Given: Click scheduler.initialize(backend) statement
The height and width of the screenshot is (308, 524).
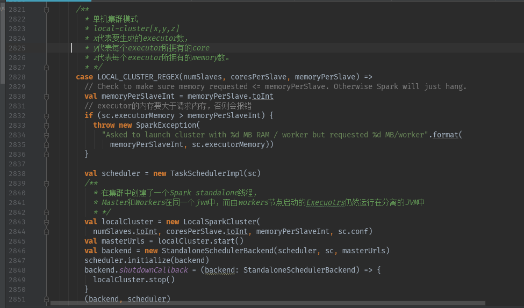Looking at the screenshot, I should [x=147, y=260].
